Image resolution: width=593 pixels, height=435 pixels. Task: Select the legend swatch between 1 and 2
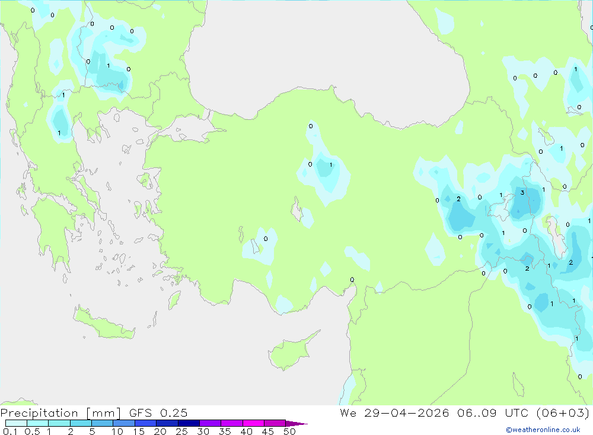59,423
